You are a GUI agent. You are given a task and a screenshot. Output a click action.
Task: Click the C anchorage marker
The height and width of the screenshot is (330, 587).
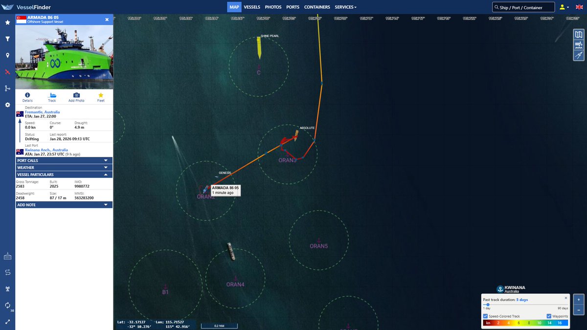coord(259,71)
